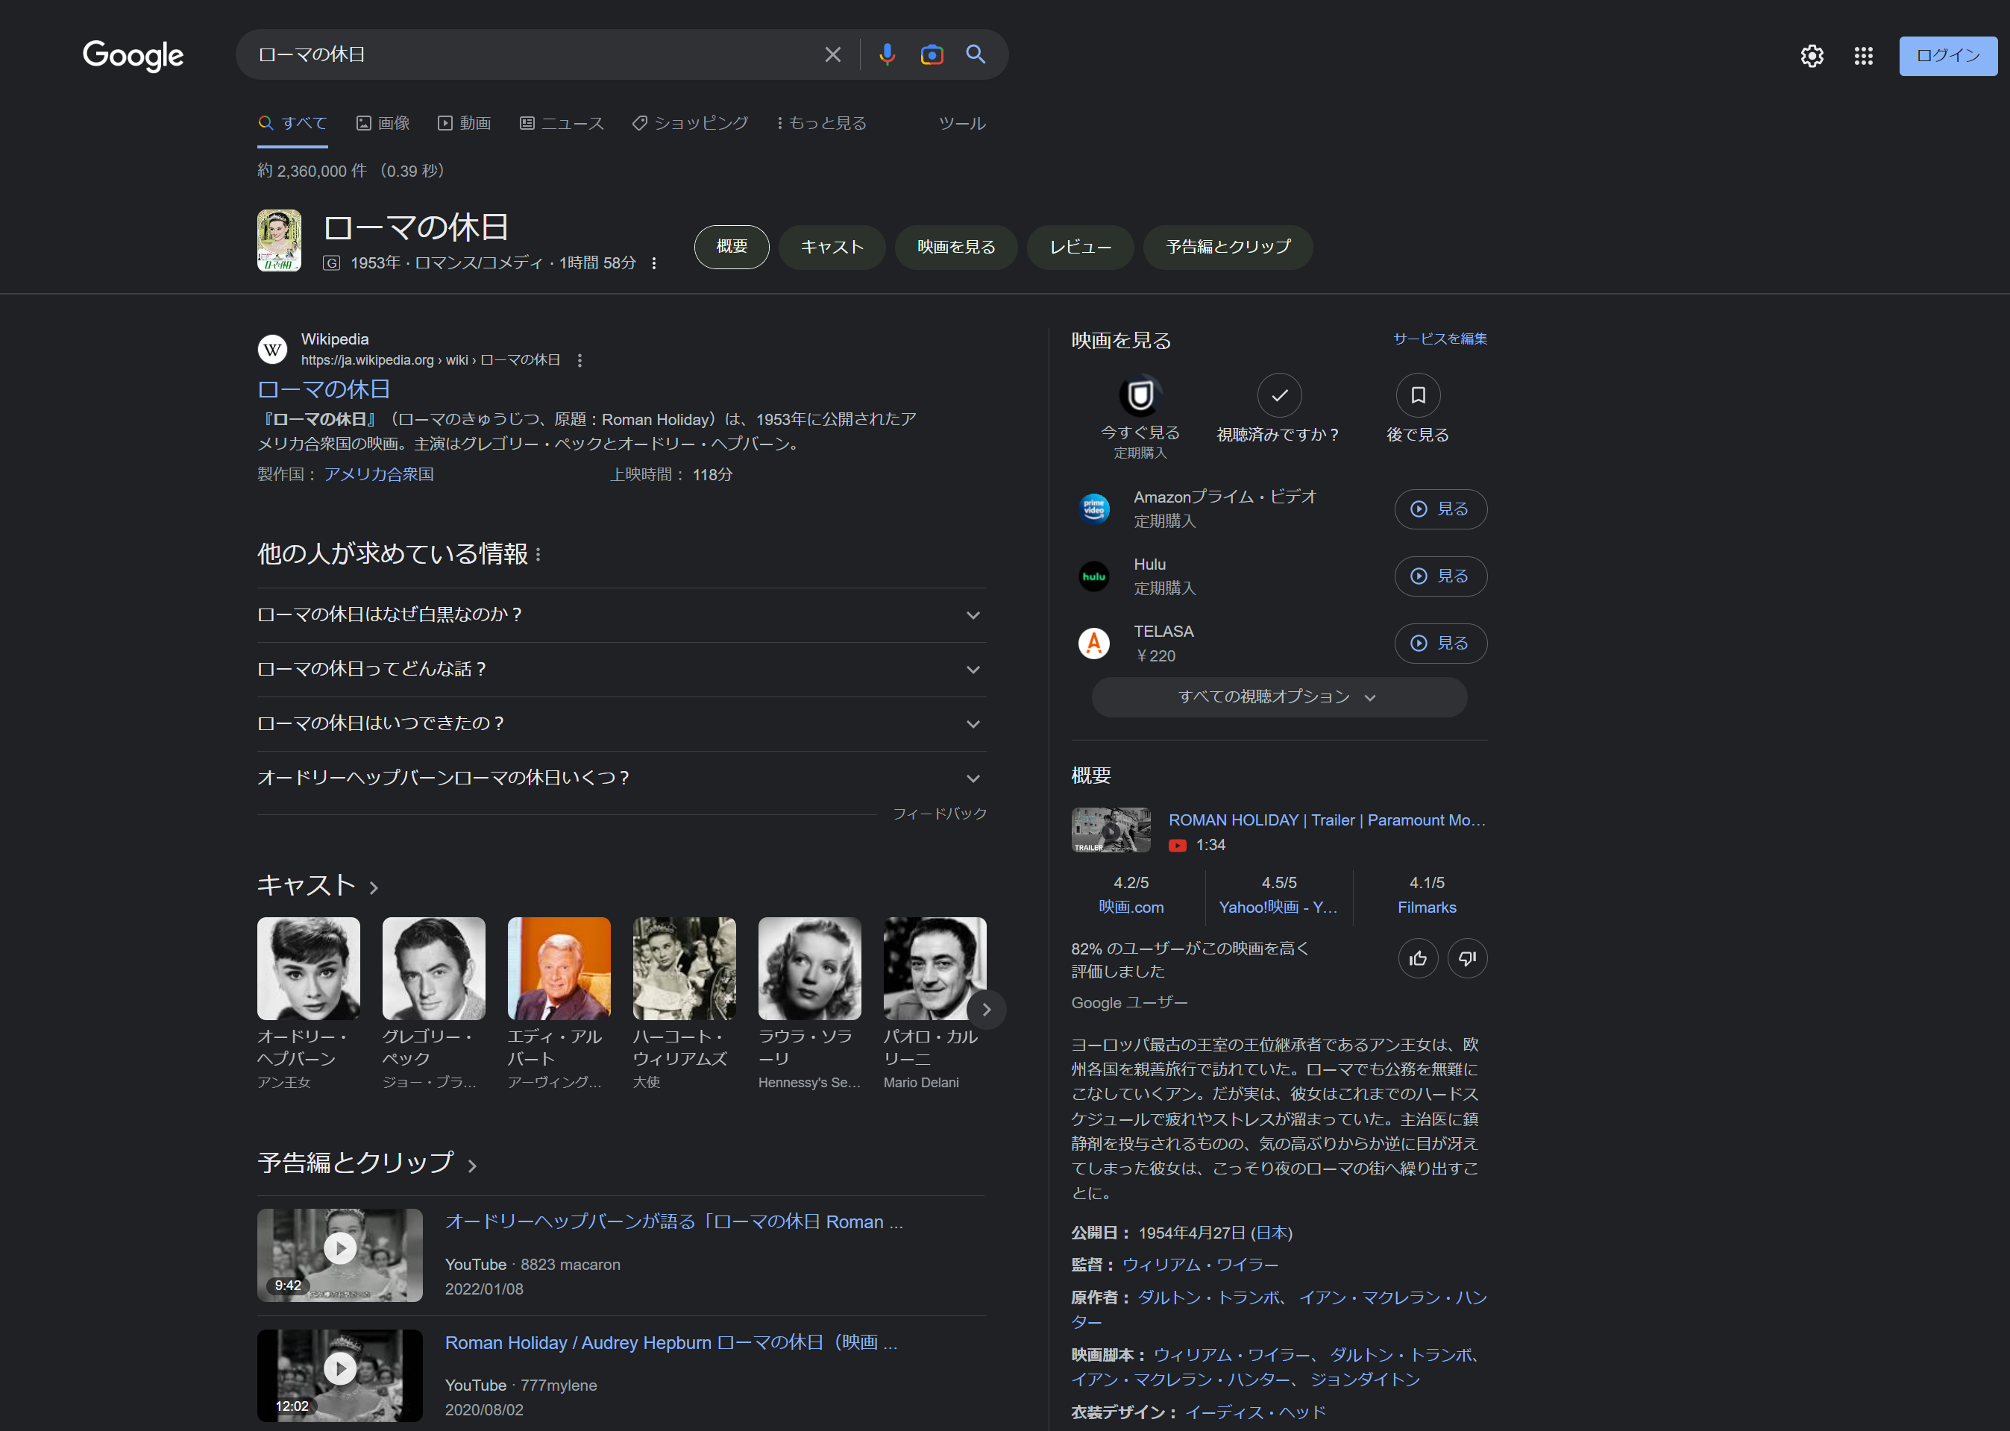This screenshot has height=1431, width=2010.
Task: Play the ROMAN HOLIDAY trailer thumbnail
Action: 1110,829
